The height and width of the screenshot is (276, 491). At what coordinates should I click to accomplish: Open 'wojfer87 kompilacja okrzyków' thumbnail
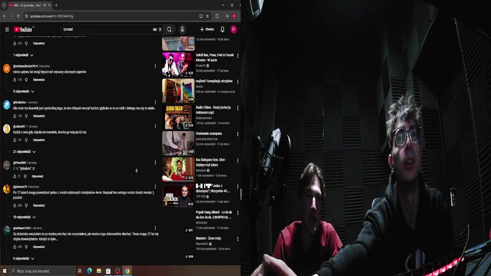178,91
